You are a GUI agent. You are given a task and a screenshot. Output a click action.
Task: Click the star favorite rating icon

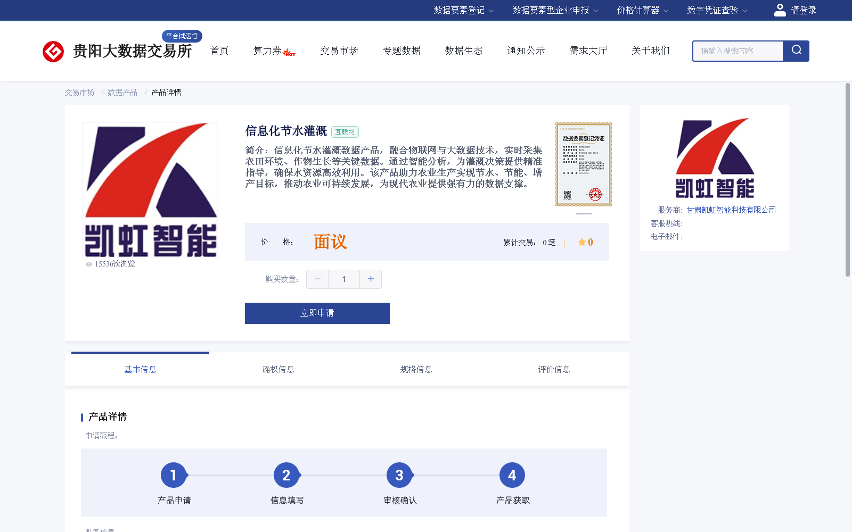tap(581, 242)
